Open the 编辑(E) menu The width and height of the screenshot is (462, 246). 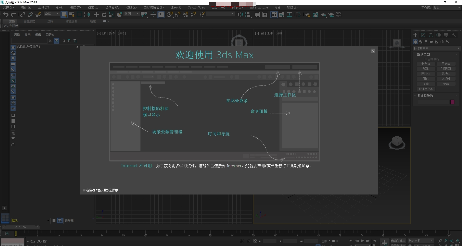click(26, 7)
